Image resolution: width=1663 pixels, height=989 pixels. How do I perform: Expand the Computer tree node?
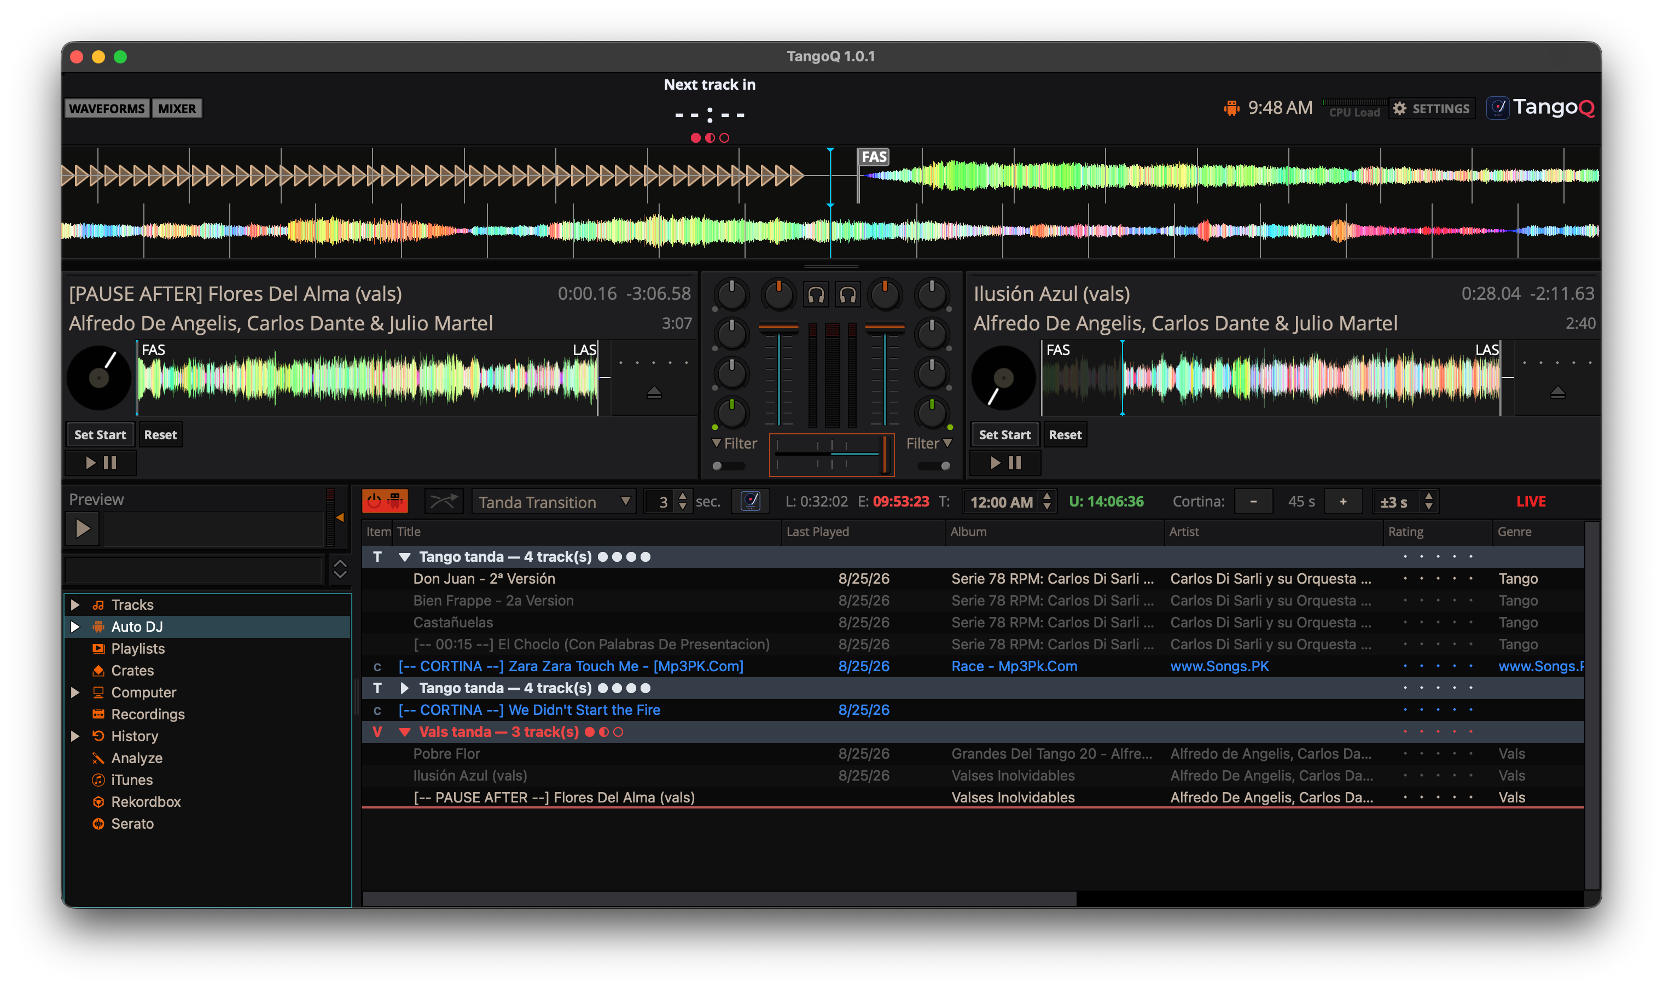click(75, 693)
